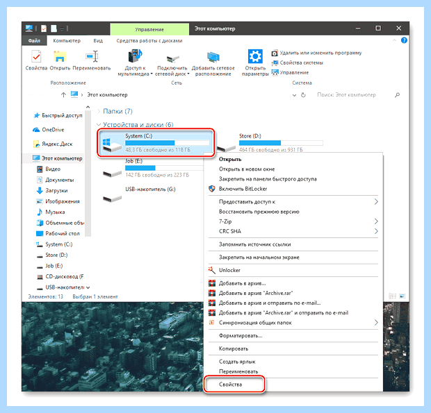Open Доступ к мультимедиа ribbon icon
The image size is (431, 413).
(135, 63)
